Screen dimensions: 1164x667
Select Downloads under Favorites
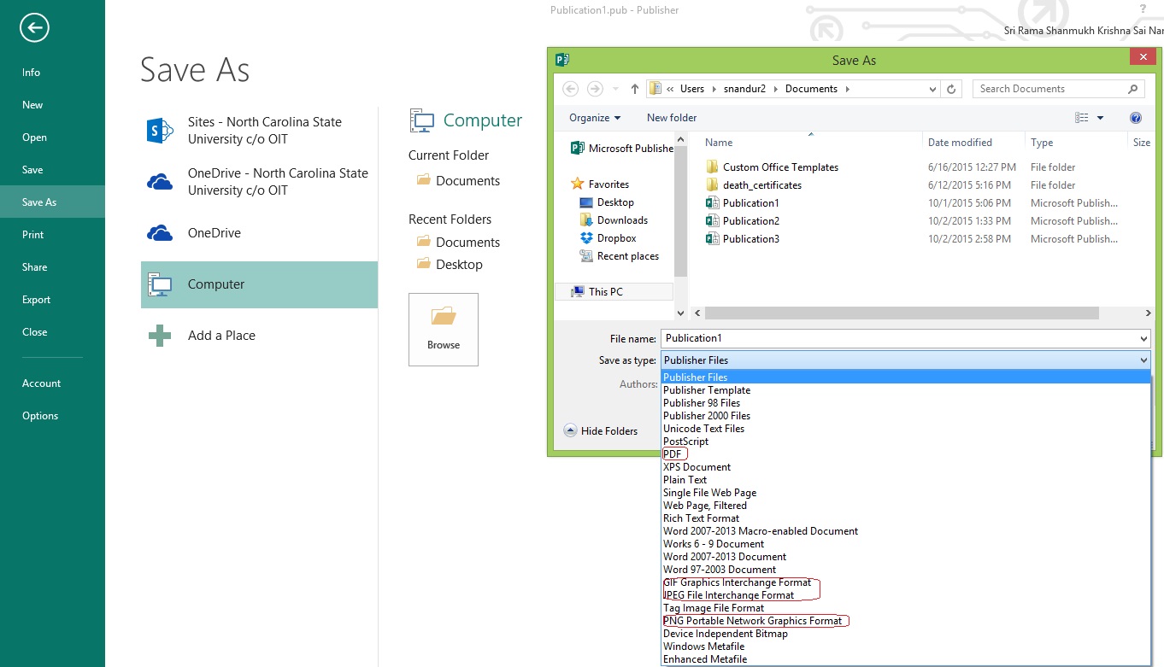[614, 220]
